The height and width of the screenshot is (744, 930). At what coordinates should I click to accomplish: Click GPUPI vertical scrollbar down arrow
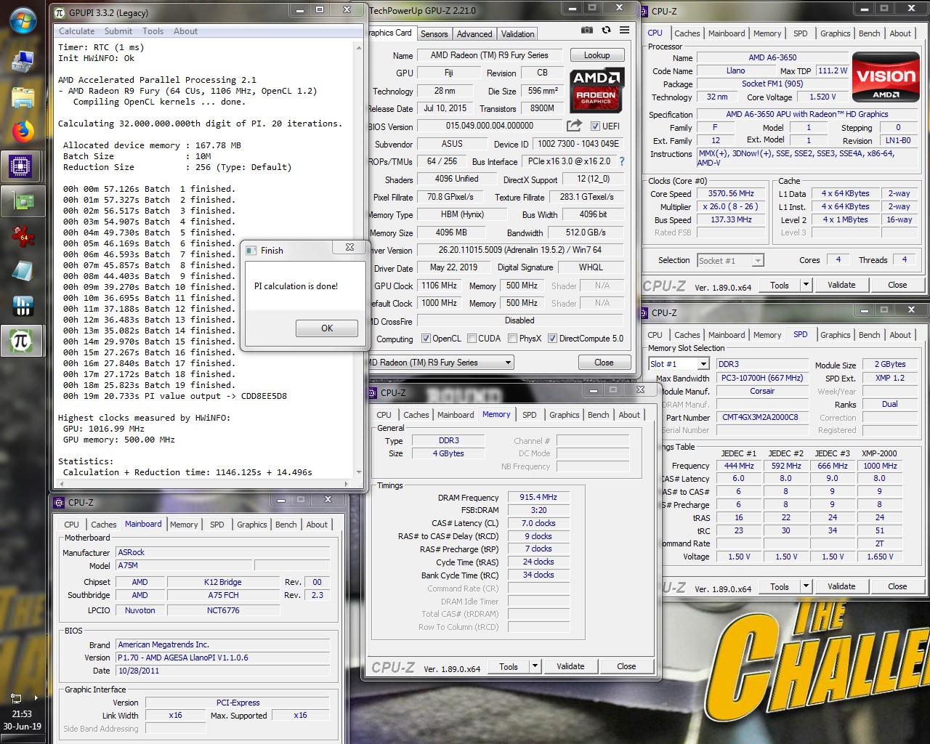click(x=358, y=472)
